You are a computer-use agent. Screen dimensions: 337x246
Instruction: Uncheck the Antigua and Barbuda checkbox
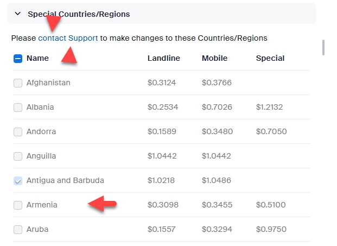click(18, 181)
